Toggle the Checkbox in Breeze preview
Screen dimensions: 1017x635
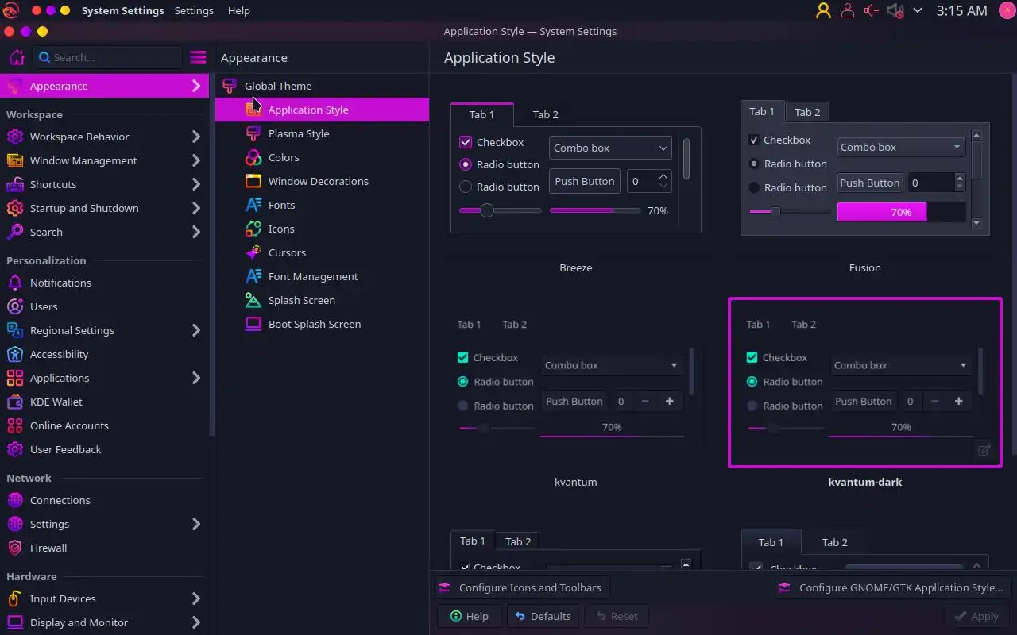[466, 142]
